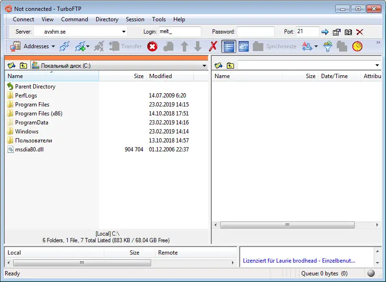Click the msdia80.dll file icon
The image size is (386, 282).
coord(10,149)
